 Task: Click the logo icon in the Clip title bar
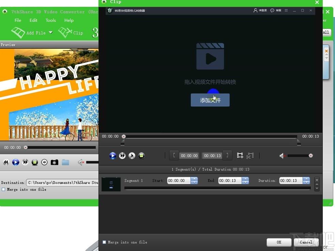104,2
